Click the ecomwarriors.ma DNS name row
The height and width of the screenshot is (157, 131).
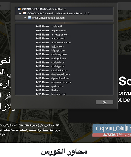point(64,82)
